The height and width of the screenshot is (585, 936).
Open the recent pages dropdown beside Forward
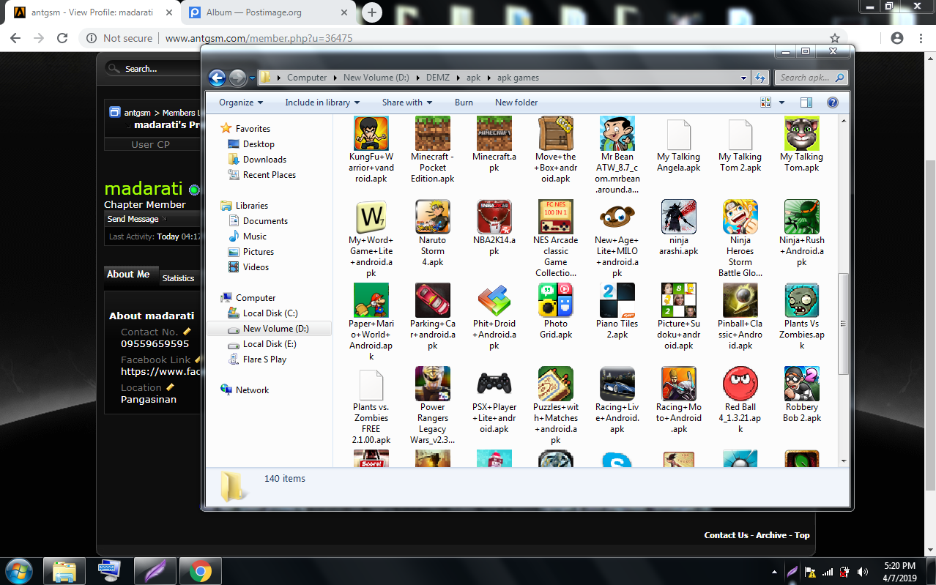point(252,78)
